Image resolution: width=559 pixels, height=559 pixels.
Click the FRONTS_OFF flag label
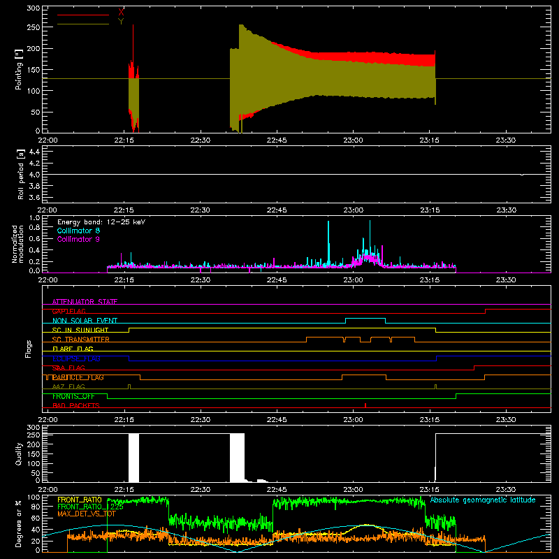(73, 396)
